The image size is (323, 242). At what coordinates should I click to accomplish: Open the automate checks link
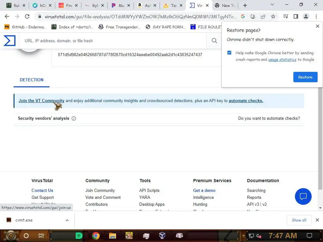(x=246, y=101)
